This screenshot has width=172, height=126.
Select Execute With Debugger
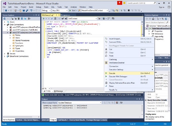pyautogui.click(x=118, y=77)
